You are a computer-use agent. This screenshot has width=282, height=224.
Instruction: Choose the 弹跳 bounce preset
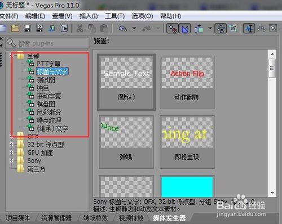click(126, 142)
